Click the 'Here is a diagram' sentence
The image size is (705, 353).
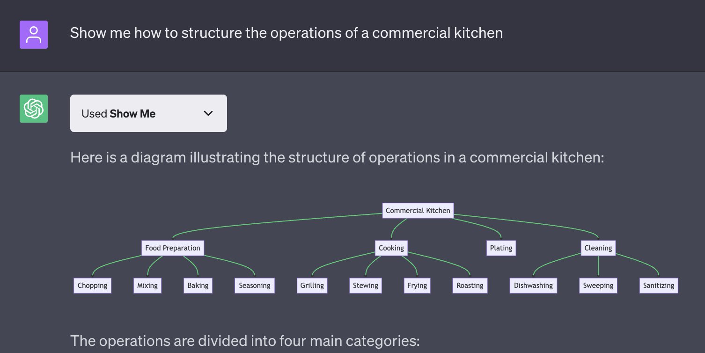point(338,158)
